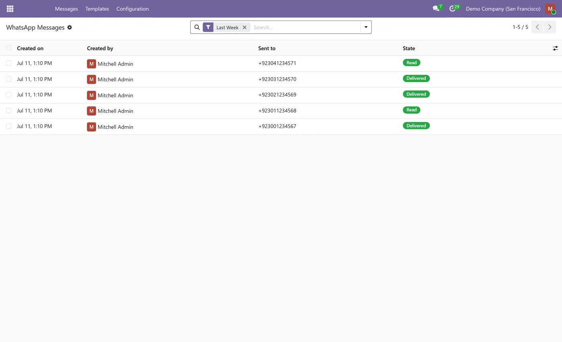Screen dimensions: 562x342
Task: Click the Last Week filter label
Action: click(227, 27)
